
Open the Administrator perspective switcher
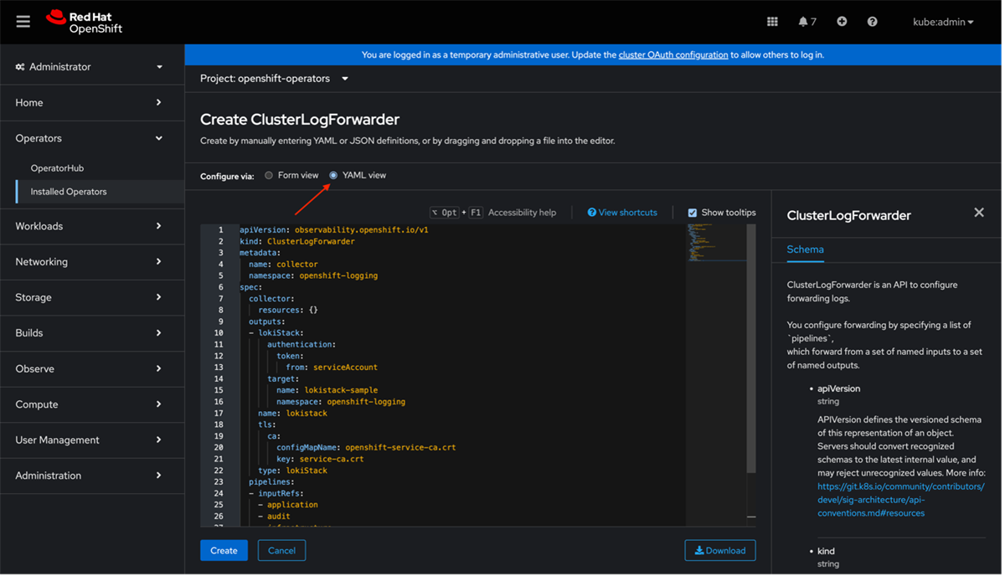[x=91, y=67]
